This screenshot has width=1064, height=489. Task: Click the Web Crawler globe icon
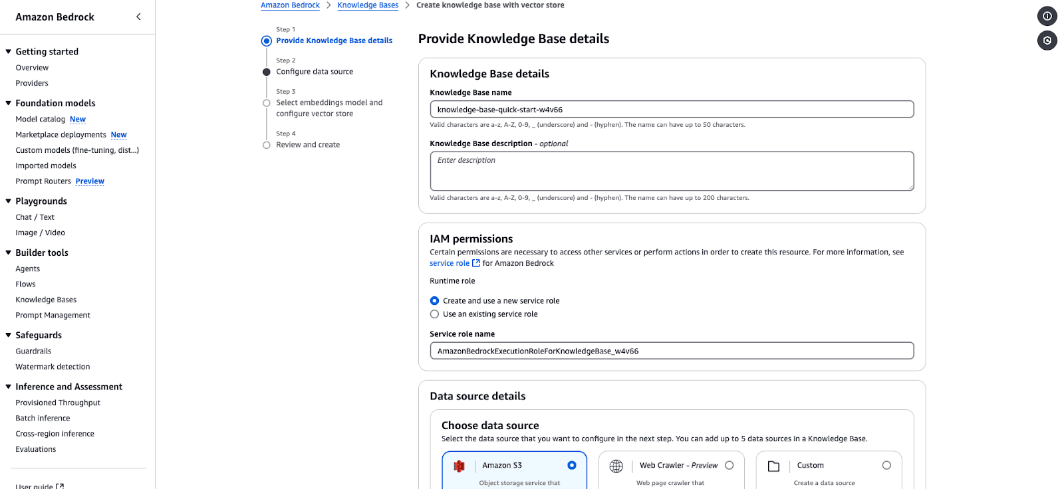(x=616, y=466)
